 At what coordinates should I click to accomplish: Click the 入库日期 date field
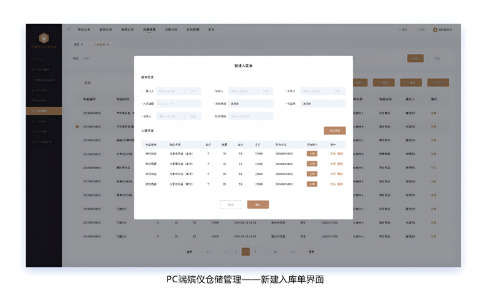tap(179, 104)
